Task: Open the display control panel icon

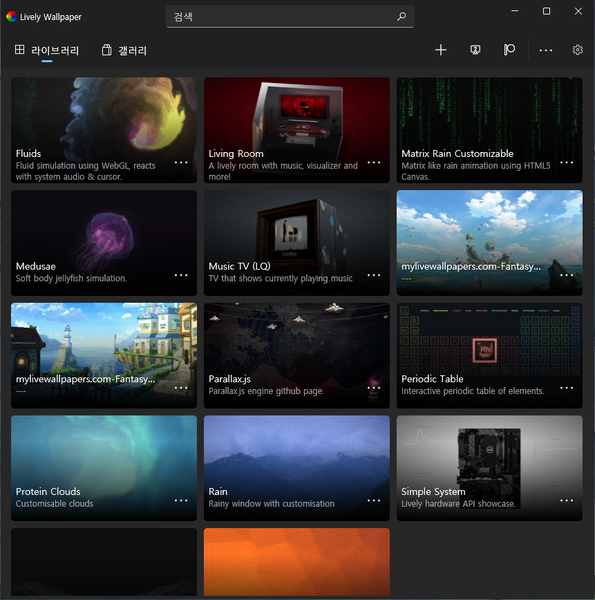Action: pyautogui.click(x=475, y=50)
